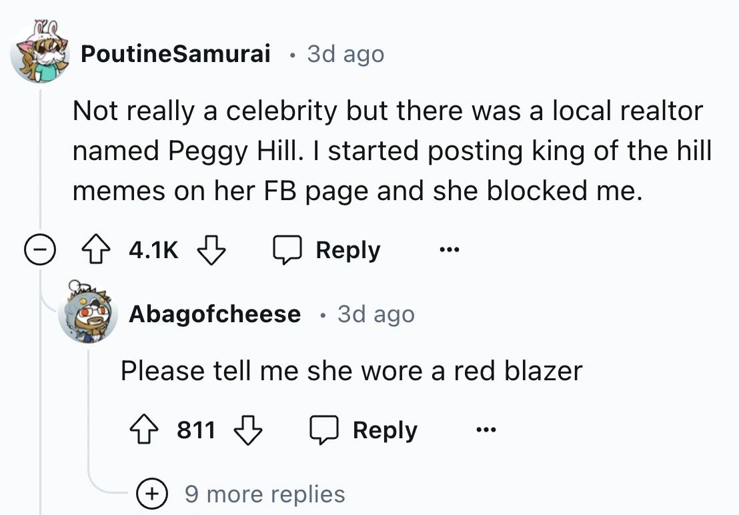The image size is (739, 515).
Task: Reply to the red blazer comment
Action: click(385, 430)
